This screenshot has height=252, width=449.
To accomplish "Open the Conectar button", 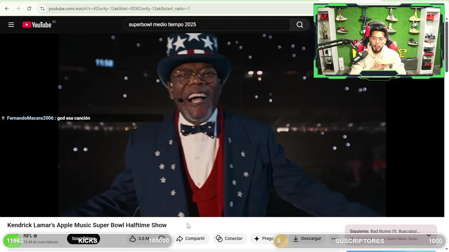I will click(229, 238).
